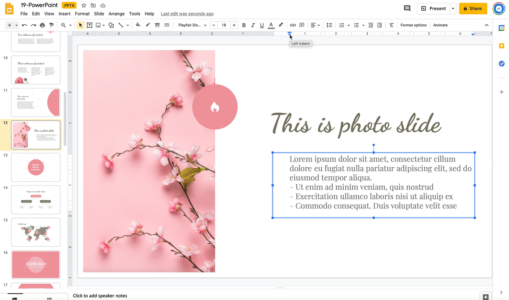Open the Edit menu
Viewport: 509px width, 300px height.
coord(36,14)
